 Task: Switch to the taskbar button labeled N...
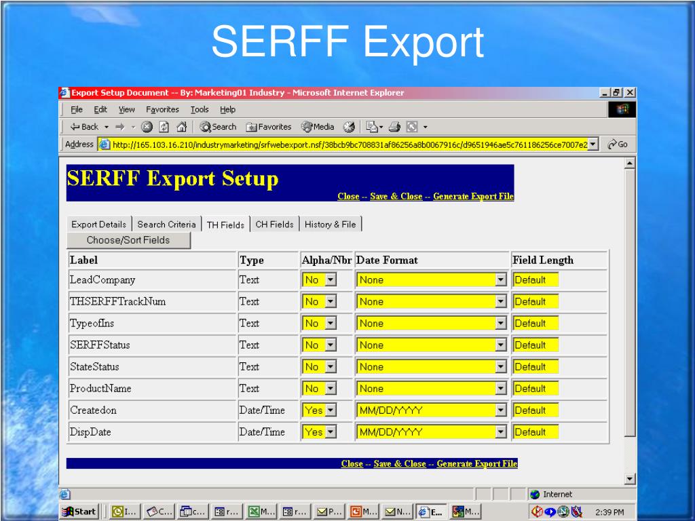pos(397,512)
